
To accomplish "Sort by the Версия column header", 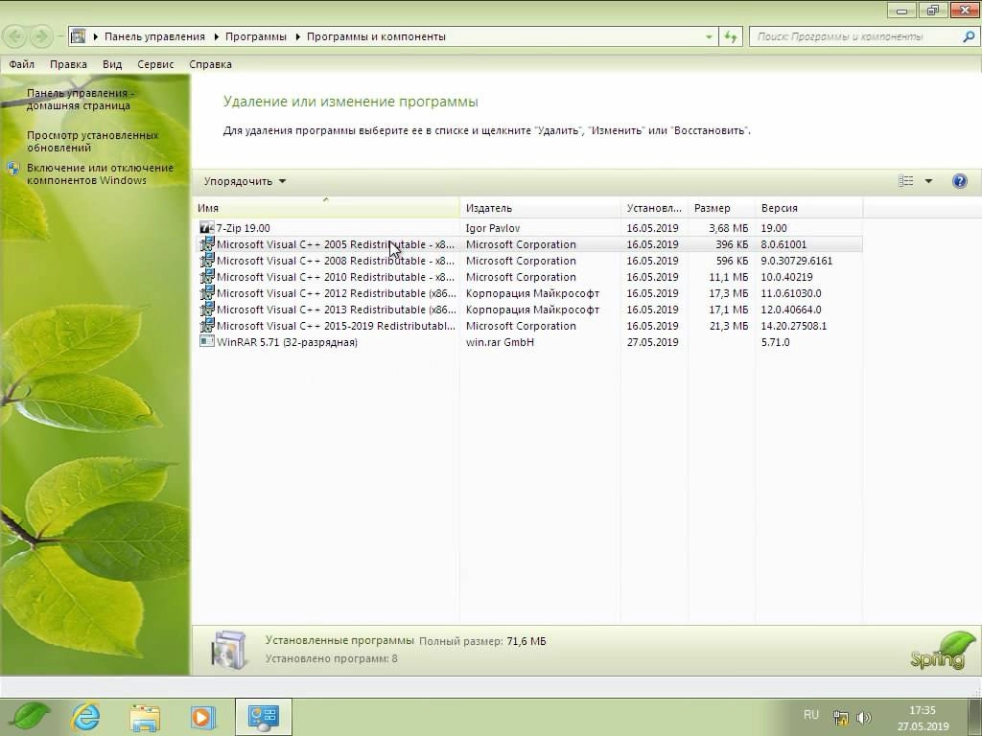I will coord(808,208).
